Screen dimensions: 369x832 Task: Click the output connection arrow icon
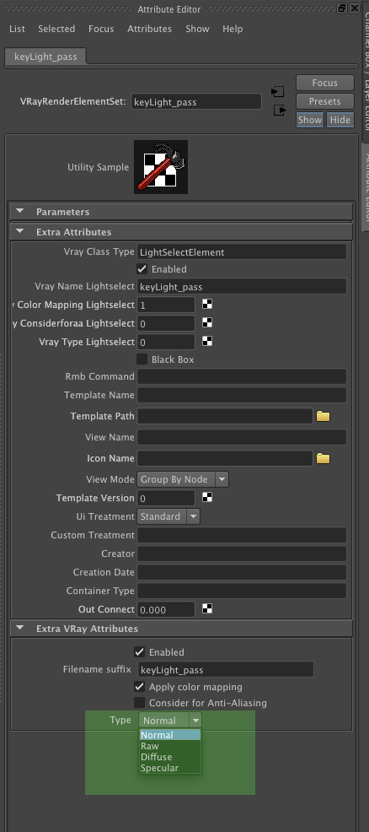click(280, 111)
